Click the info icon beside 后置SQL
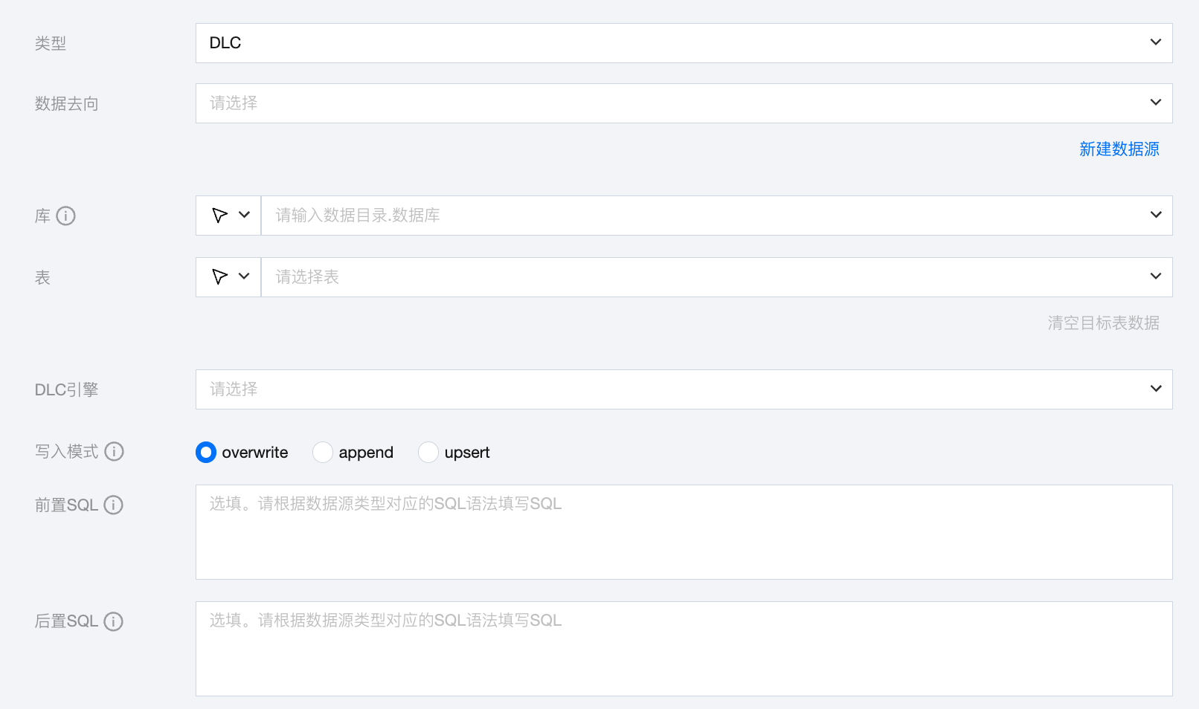Viewport: 1199px width, 709px height. click(x=113, y=622)
